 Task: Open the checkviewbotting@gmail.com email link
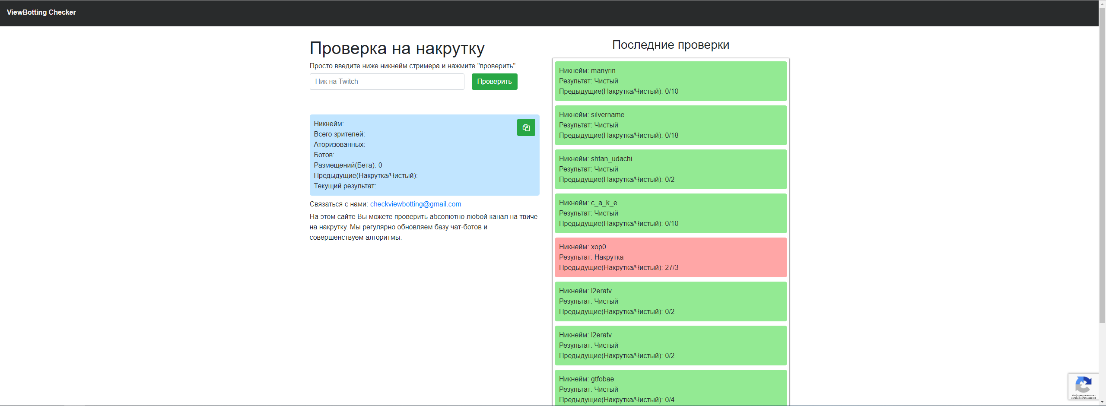point(415,204)
